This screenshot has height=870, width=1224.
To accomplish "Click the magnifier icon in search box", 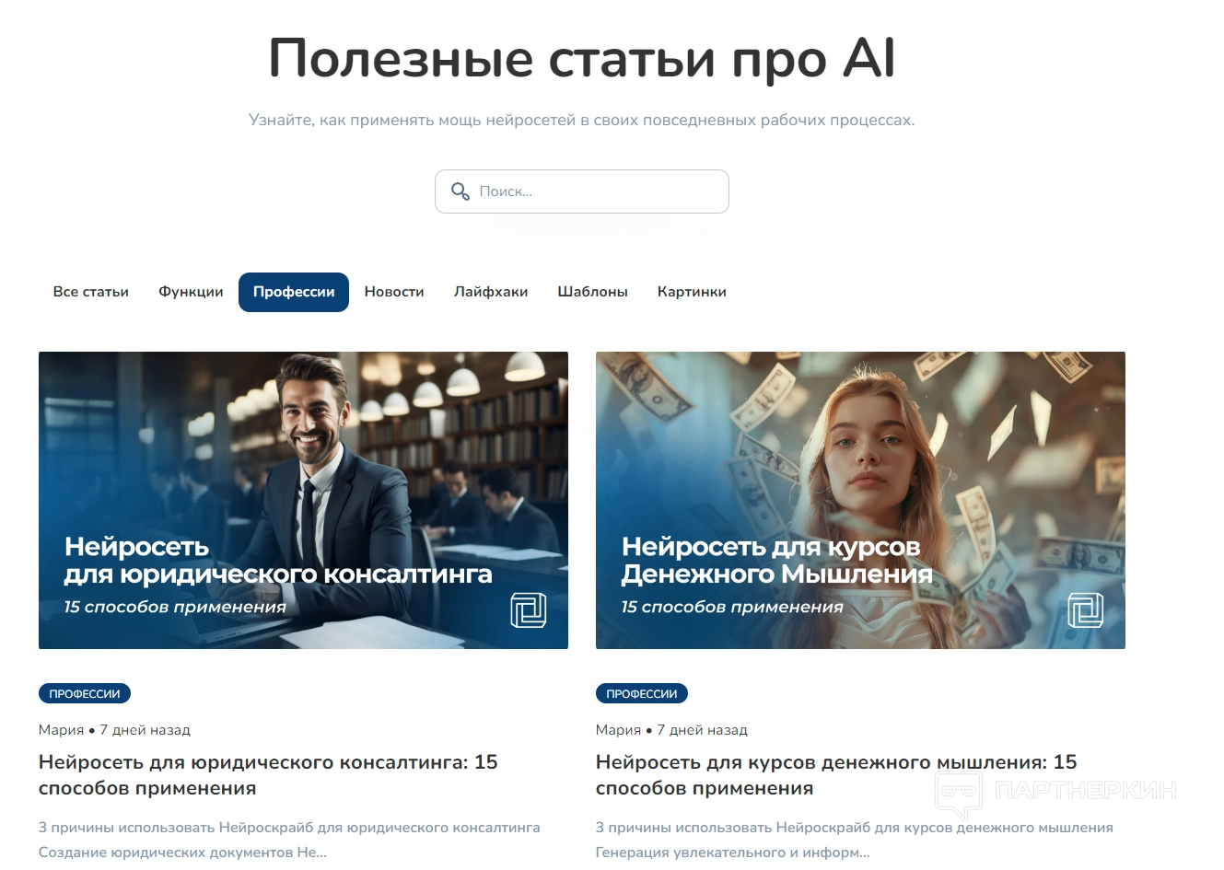I will tap(460, 191).
